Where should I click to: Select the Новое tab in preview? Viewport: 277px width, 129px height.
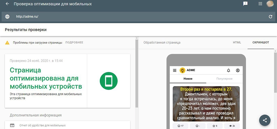click(x=188, y=79)
